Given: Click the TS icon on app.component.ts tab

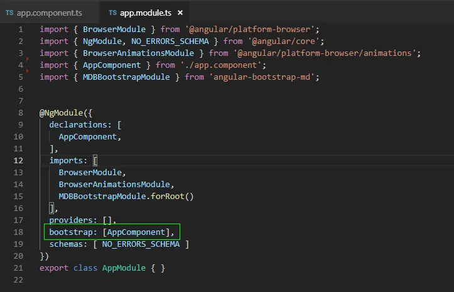Looking at the screenshot, I should [x=9, y=13].
